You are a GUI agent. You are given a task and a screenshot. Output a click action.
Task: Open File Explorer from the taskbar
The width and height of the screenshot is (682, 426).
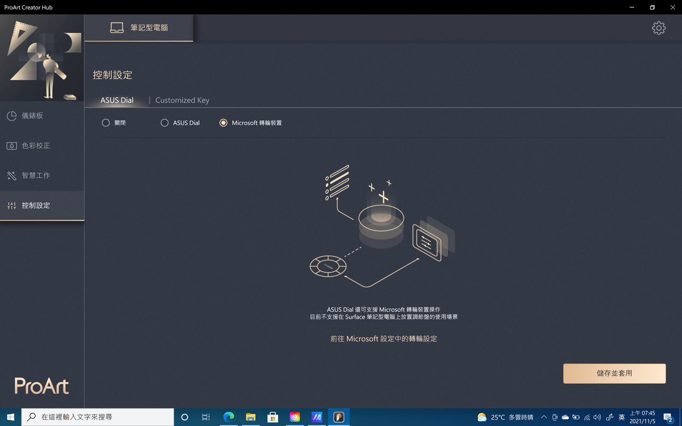tap(251, 417)
